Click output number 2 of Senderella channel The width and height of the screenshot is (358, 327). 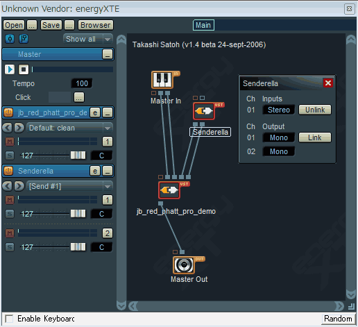pos(108,233)
